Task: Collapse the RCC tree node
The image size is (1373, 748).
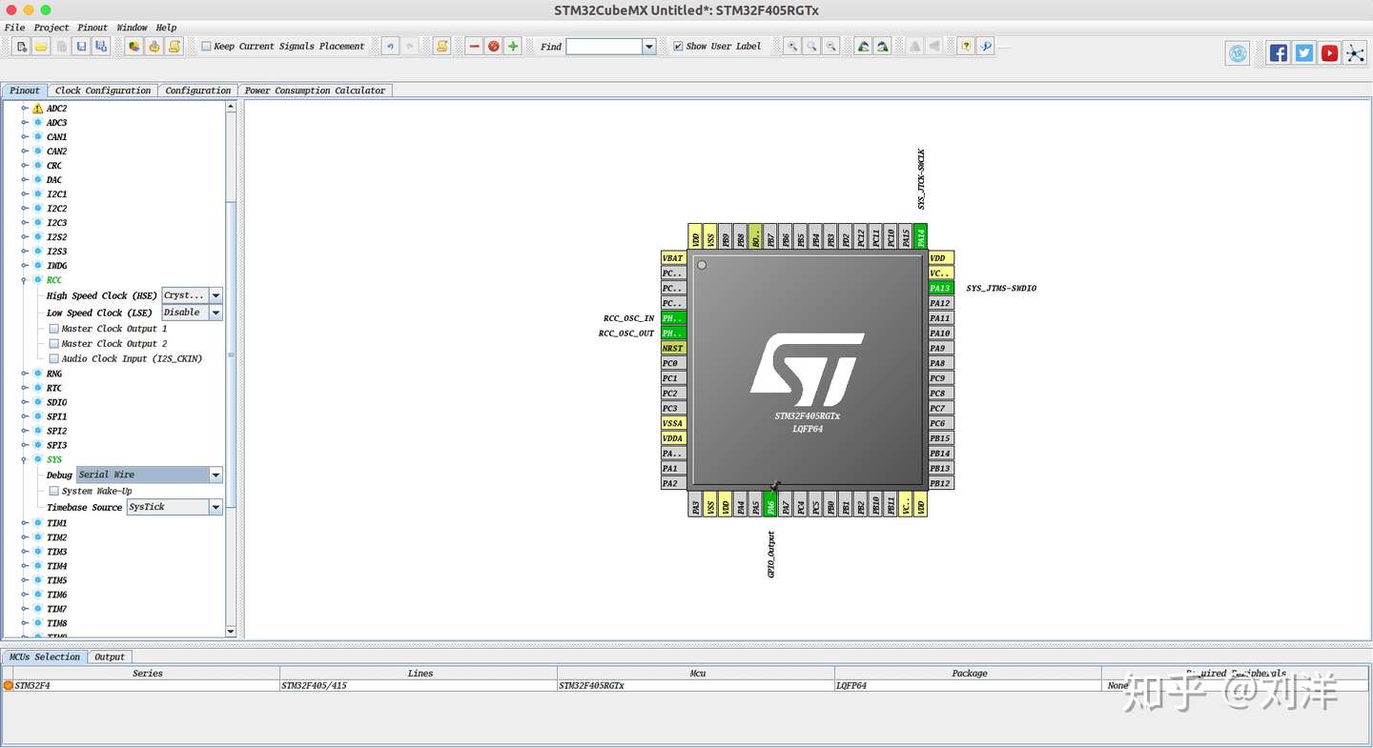Action: [x=26, y=280]
